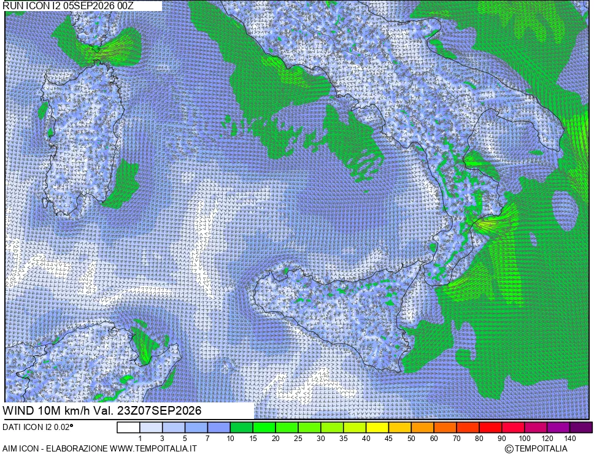Click legend value label '15'
Image resolution: width=594 pixels, height=457 pixels.
pyautogui.click(x=253, y=439)
